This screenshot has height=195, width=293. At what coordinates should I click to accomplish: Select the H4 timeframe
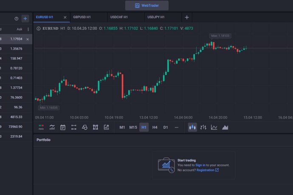pos(155,127)
